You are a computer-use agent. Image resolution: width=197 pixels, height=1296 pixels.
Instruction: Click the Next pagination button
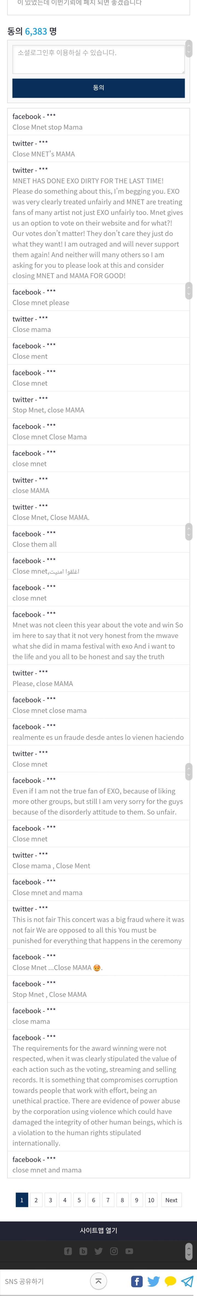(x=171, y=1199)
